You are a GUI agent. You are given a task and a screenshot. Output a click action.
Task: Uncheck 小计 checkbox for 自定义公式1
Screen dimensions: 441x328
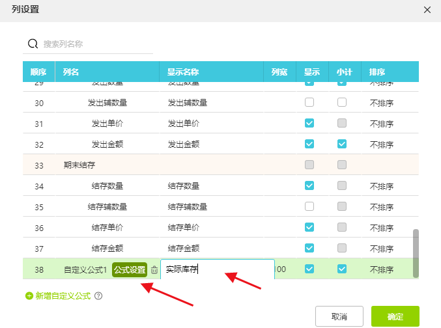342,269
